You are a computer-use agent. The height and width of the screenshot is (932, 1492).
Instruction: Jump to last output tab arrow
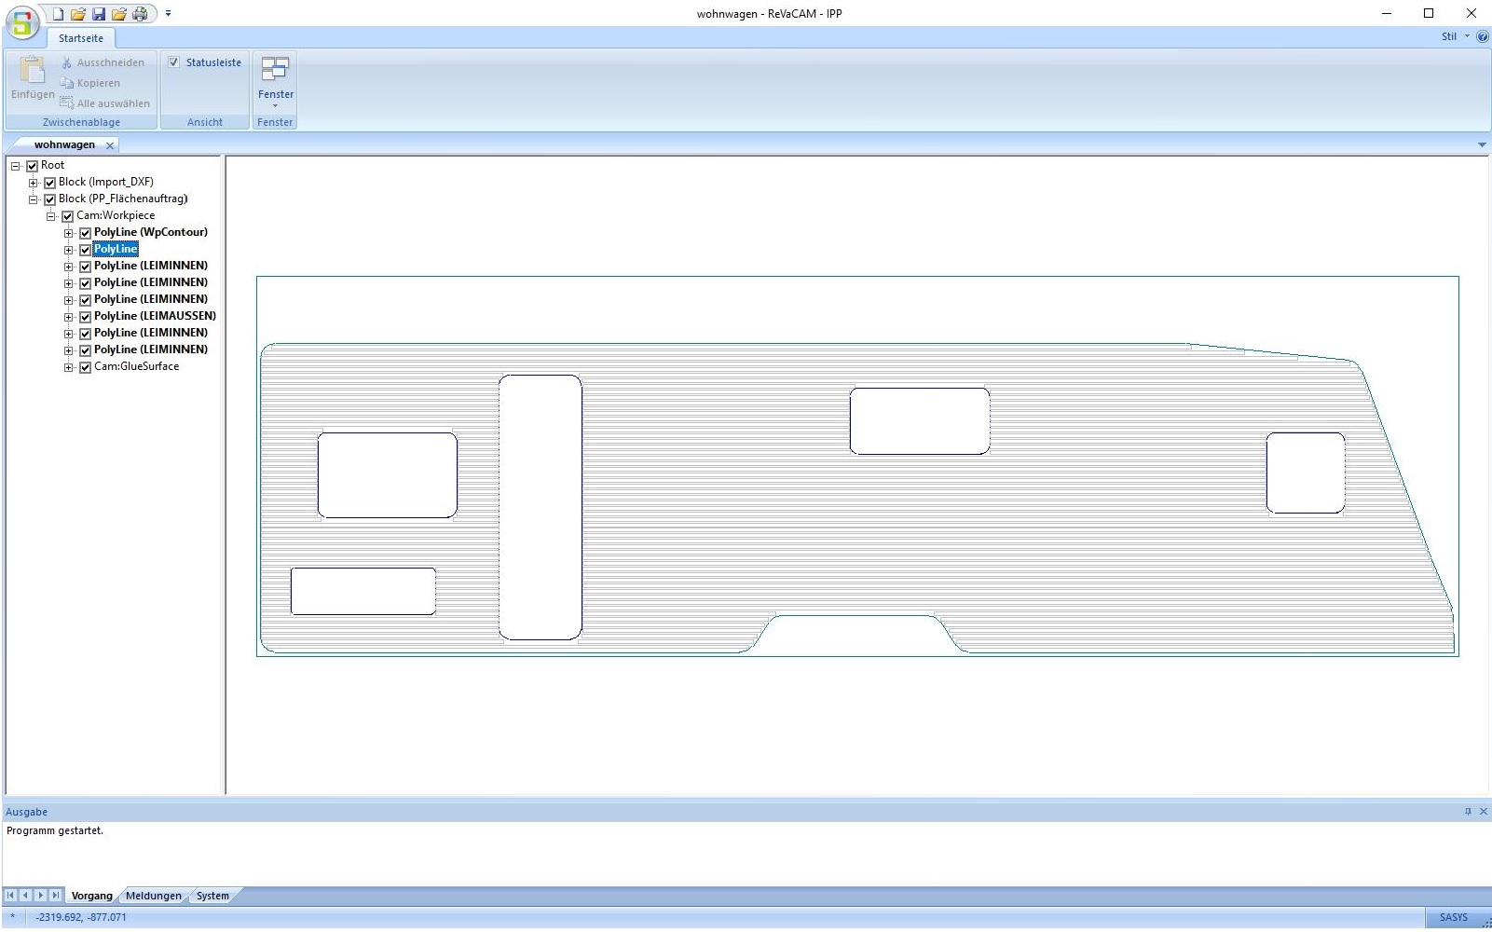[56, 896]
